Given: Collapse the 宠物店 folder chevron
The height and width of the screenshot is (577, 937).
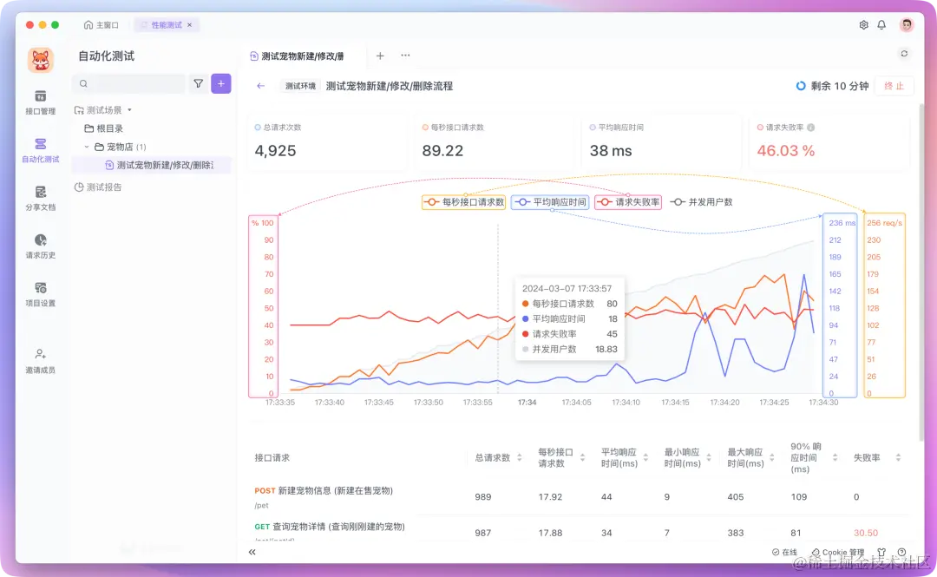Looking at the screenshot, I should point(87,147).
